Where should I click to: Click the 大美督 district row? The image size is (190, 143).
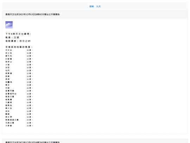(19, 126)
